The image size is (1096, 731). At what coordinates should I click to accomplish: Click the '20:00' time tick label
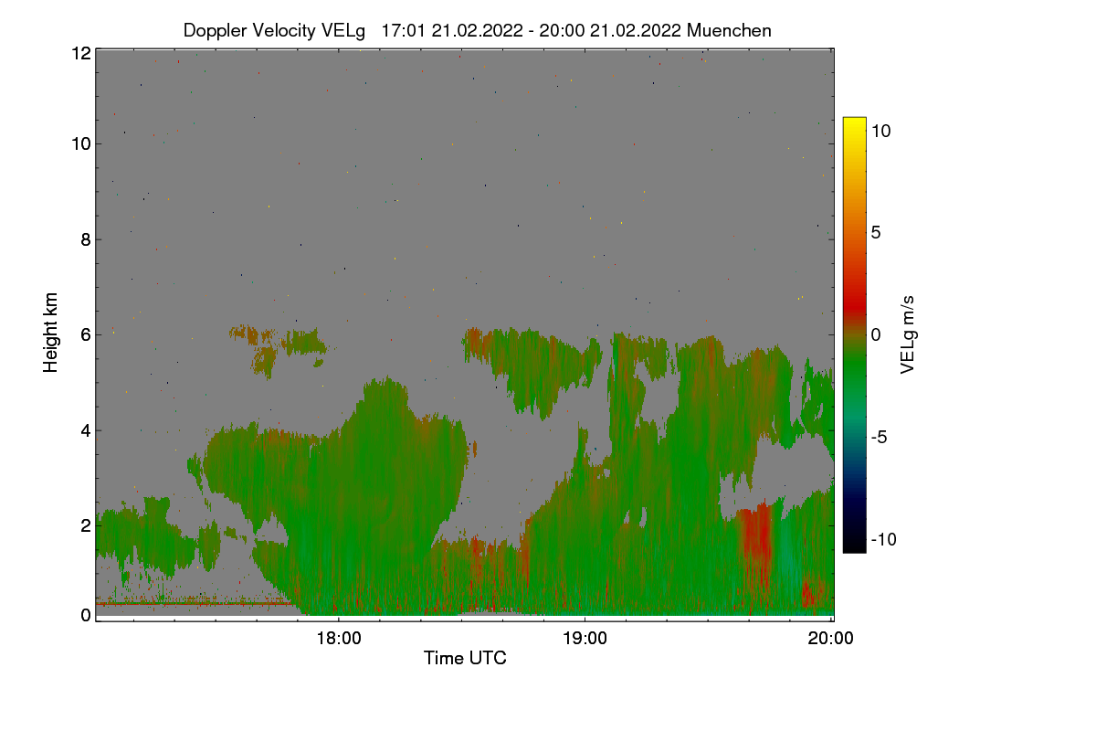tap(831, 639)
